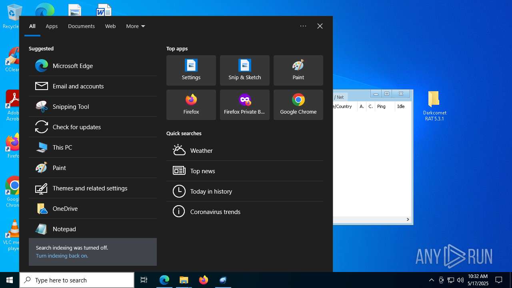Open Task View on taskbar

pos(144,280)
